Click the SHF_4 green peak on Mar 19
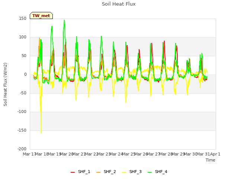The image size is (238, 179). coord(64,20)
